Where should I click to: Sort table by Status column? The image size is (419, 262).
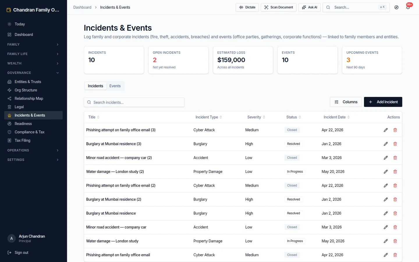click(x=294, y=117)
